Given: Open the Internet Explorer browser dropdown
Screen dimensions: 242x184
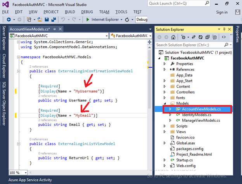Looking at the screenshot, I should tap(121, 20).
